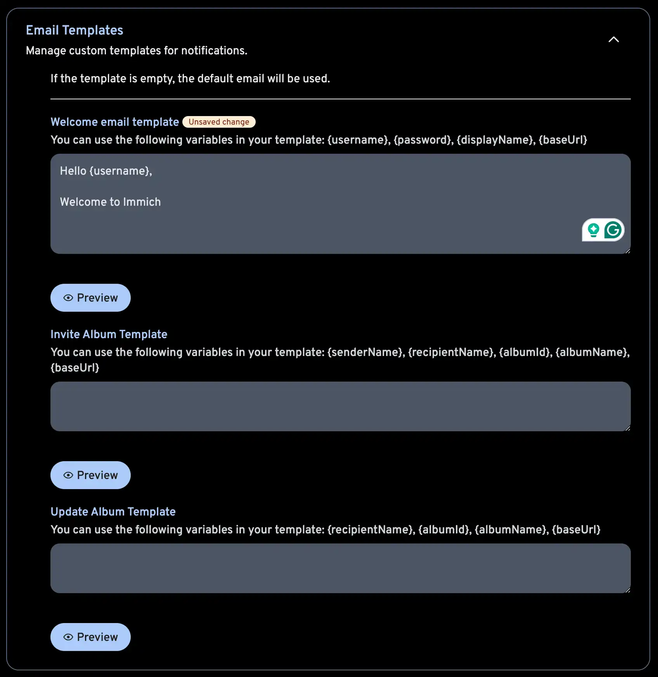Click inside the welcome email template text area
This screenshot has width=658, height=677.
(x=272, y=202)
